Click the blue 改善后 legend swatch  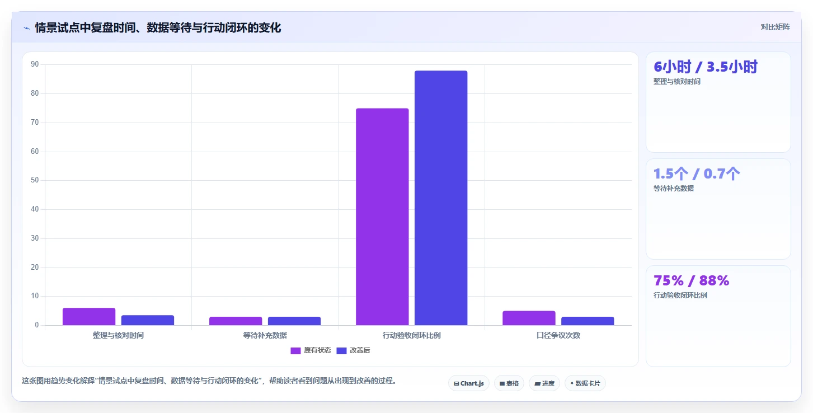[x=341, y=351]
